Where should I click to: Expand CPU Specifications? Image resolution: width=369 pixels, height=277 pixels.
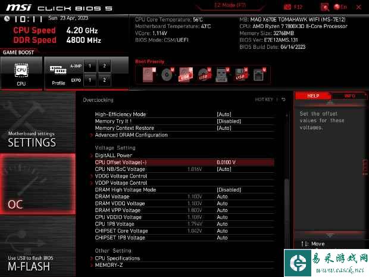click(117, 259)
